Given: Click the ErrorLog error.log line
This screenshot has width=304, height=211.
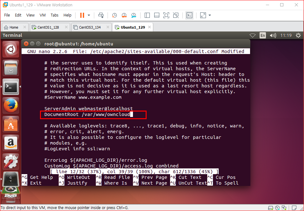Looking at the screenshot, I should click(96, 160).
